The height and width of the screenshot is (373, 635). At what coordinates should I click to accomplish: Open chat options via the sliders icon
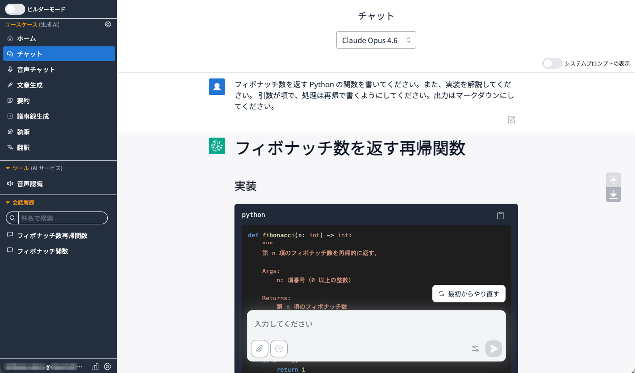click(x=475, y=349)
